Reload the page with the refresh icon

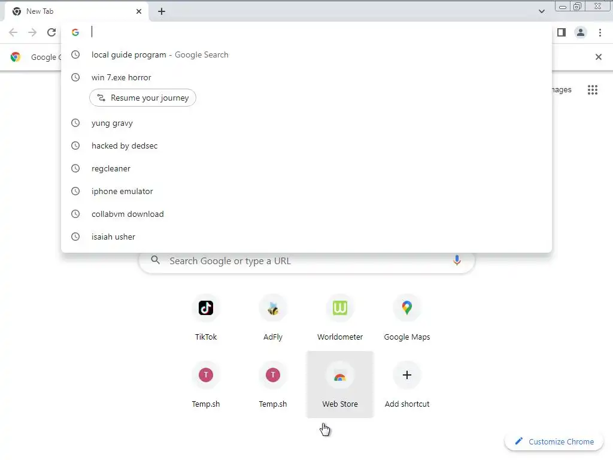(51, 32)
